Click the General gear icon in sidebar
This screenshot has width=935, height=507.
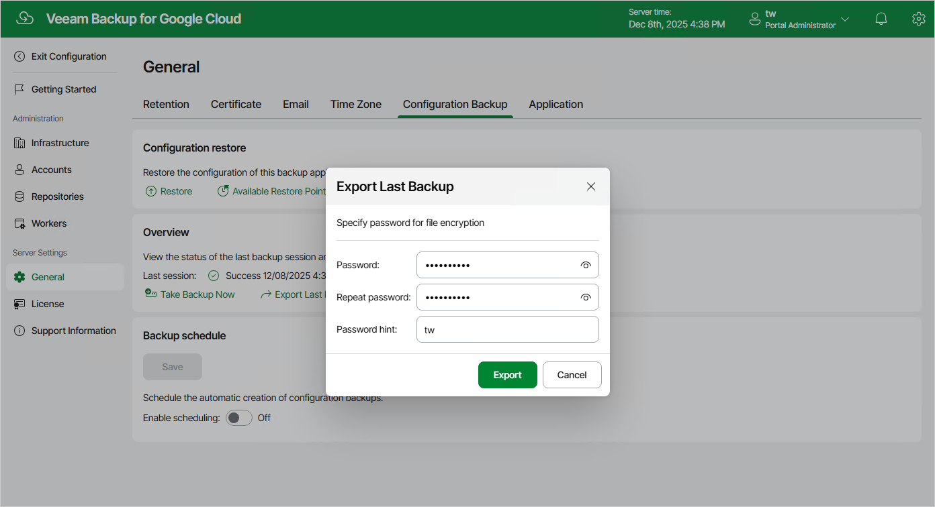pos(19,277)
